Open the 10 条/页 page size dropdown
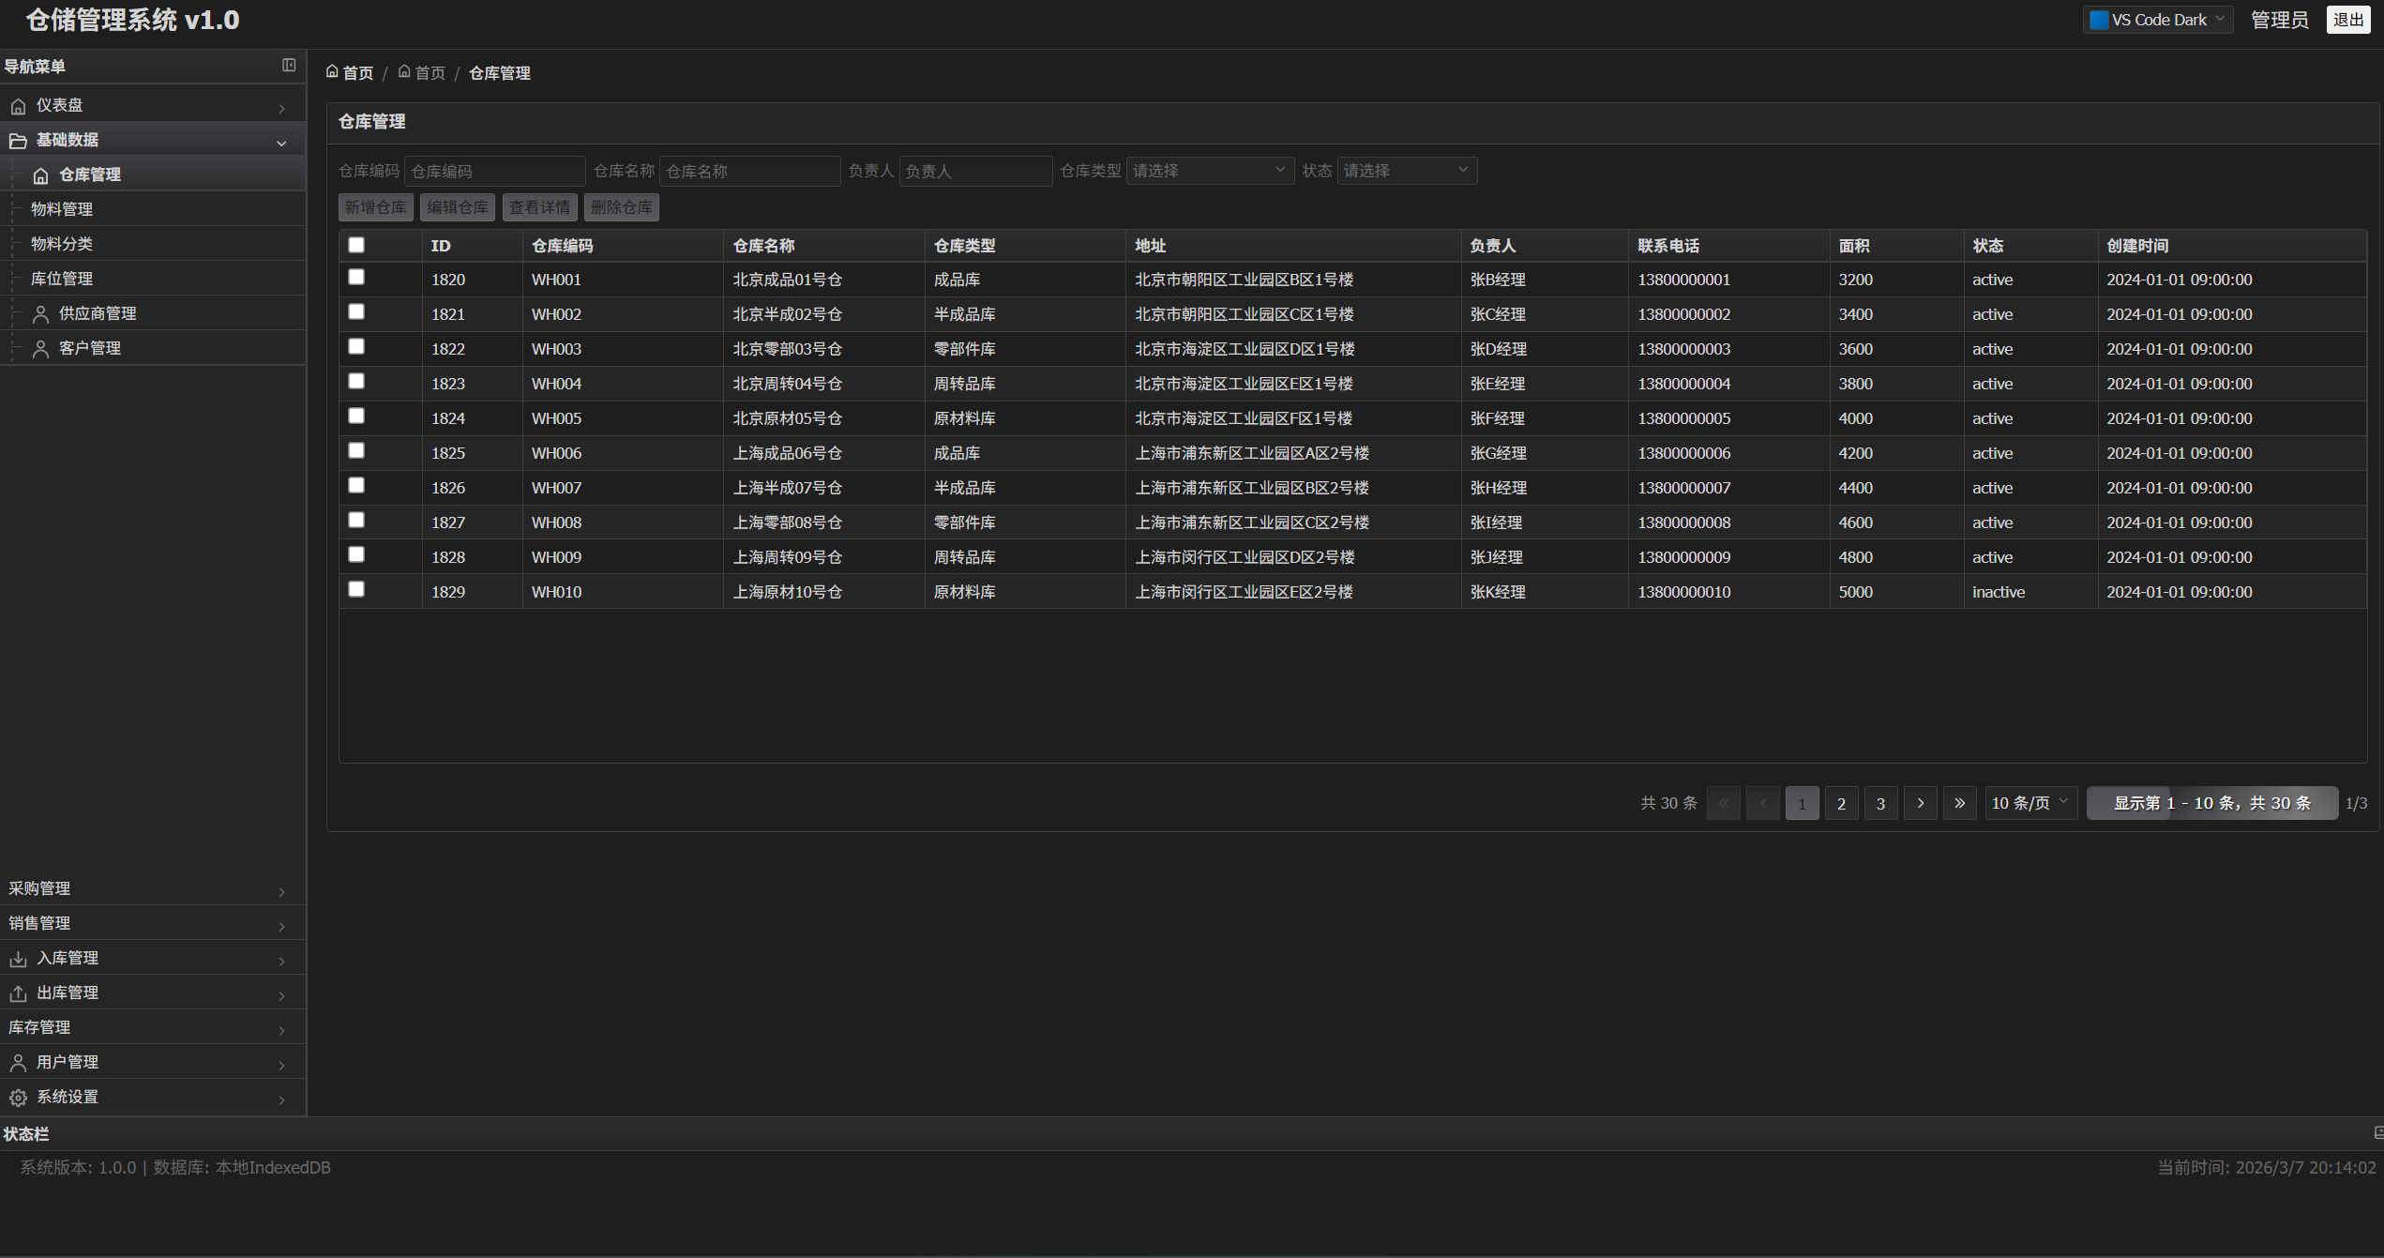The height and width of the screenshot is (1258, 2384). point(2030,803)
